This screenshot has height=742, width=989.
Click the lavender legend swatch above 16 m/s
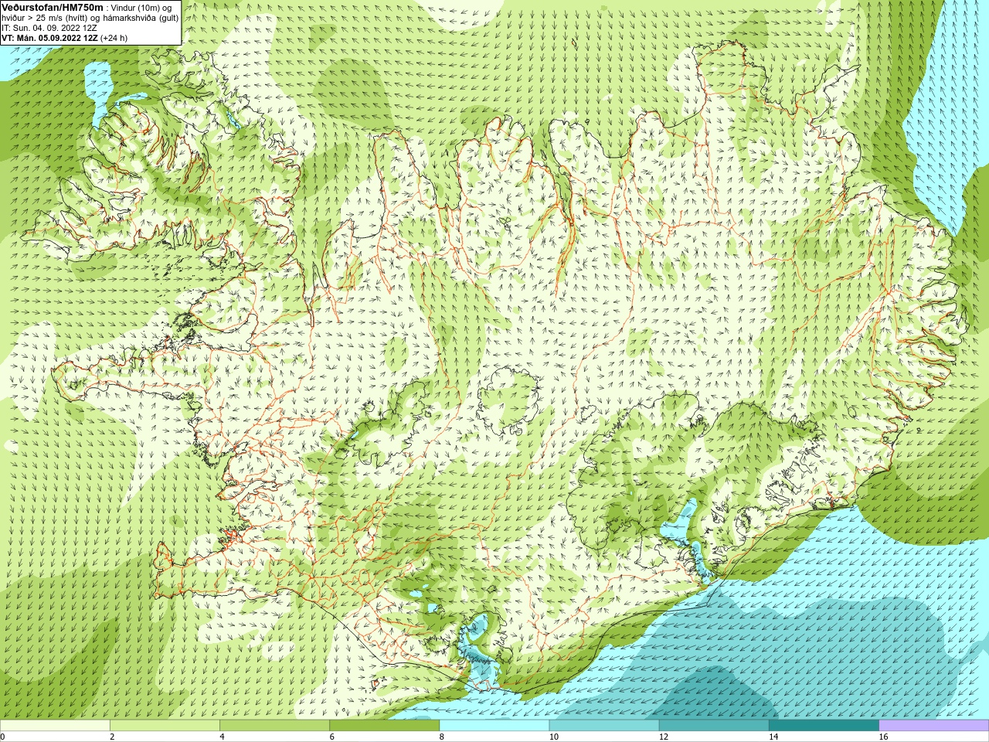pyautogui.click(x=933, y=726)
